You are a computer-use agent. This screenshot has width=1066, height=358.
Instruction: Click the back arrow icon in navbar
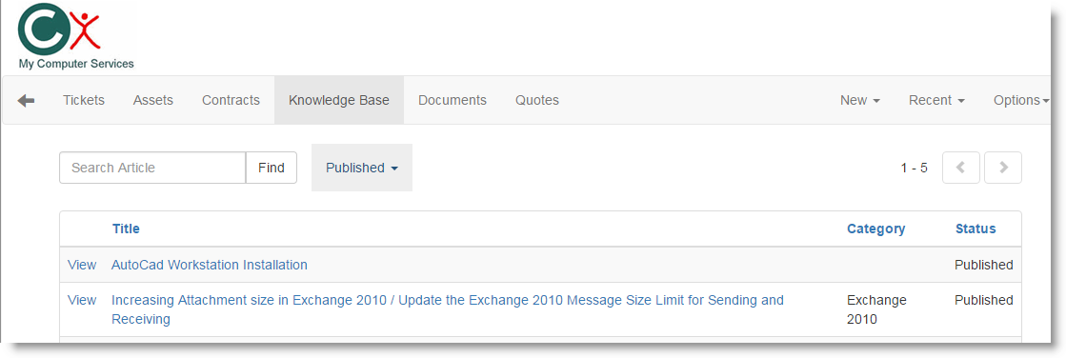click(x=26, y=101)
